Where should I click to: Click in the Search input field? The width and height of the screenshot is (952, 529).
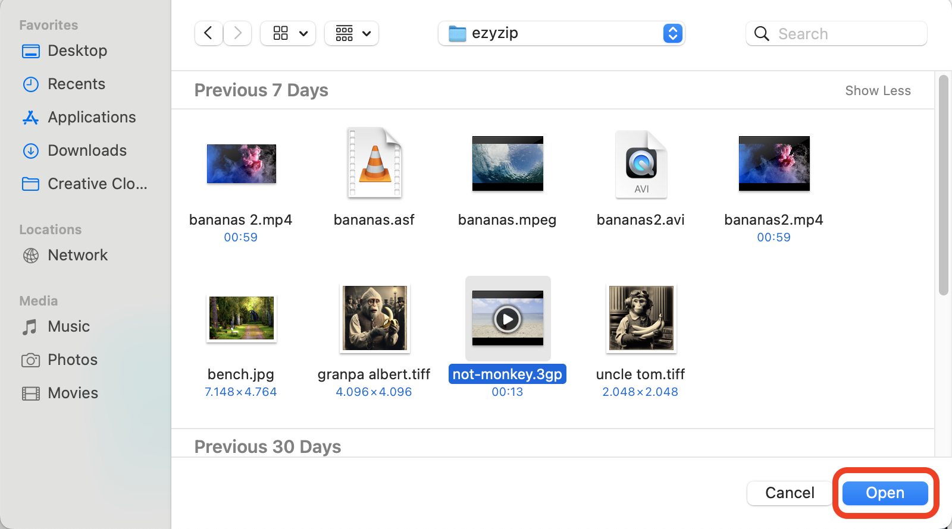(837, 34)
